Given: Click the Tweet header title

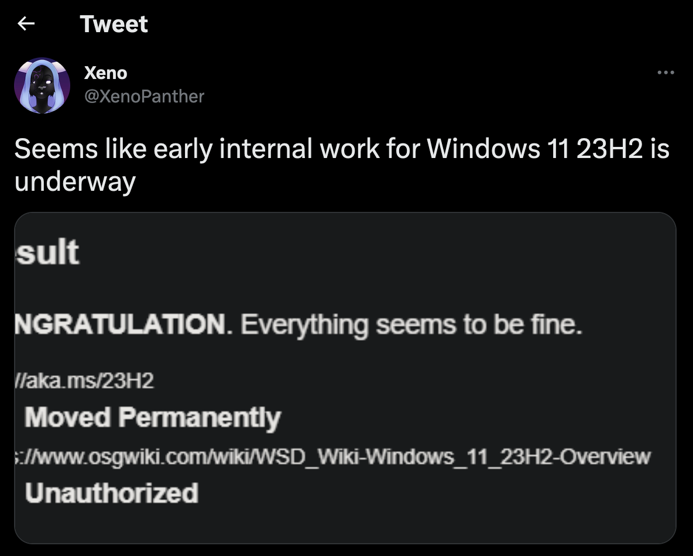Looking at the screenshot, I should [x=114, y=24].
